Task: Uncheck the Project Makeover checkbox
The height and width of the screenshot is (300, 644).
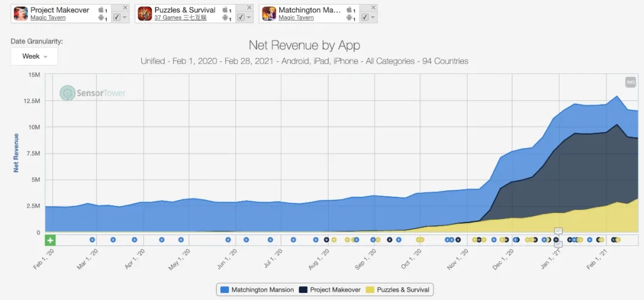Action: pos(116,17)
